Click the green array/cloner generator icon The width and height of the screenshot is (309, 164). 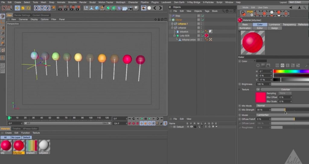pos(114,8)
